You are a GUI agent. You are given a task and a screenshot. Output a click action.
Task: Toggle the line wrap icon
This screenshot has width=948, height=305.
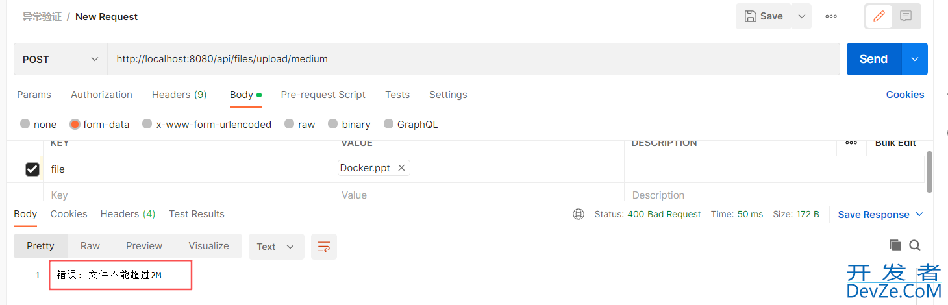tap(324, 247)
